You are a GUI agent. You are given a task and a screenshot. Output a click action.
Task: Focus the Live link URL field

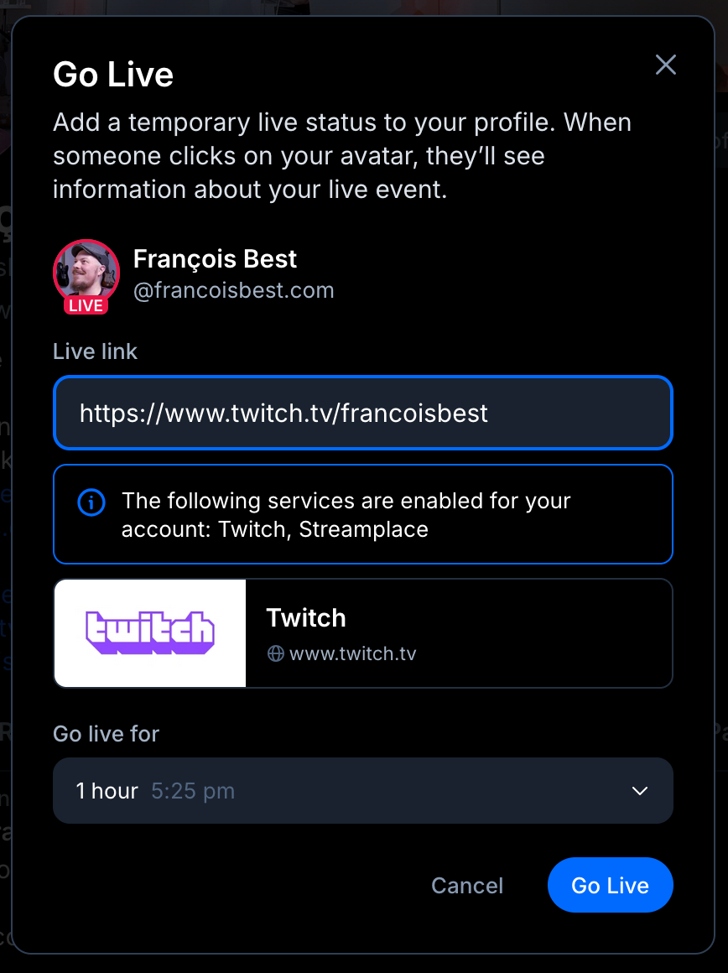click(x=363, y=413)
